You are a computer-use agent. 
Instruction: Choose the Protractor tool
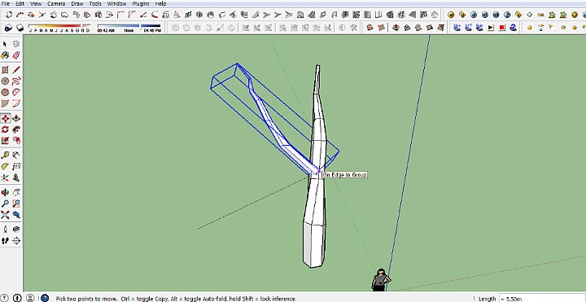[5, 166]
